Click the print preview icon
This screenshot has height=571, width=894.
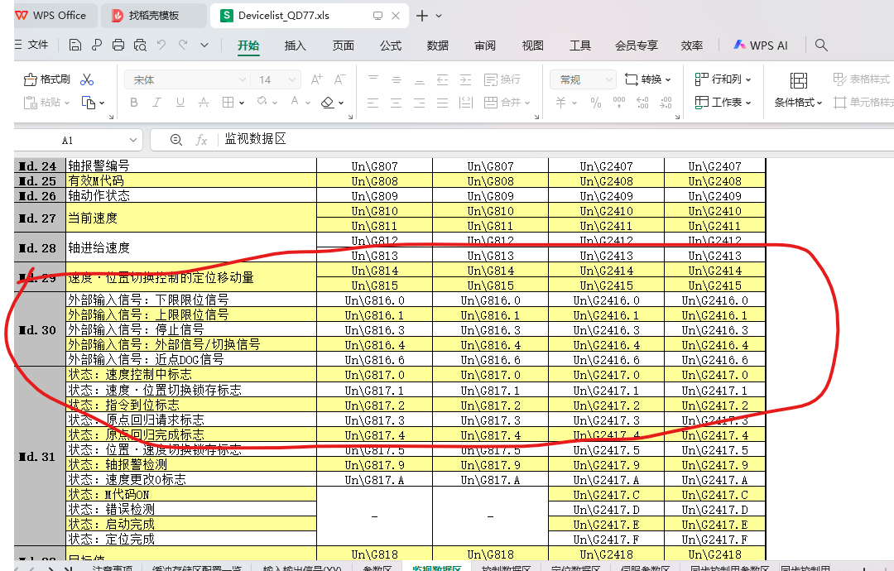tap(140, 46)
